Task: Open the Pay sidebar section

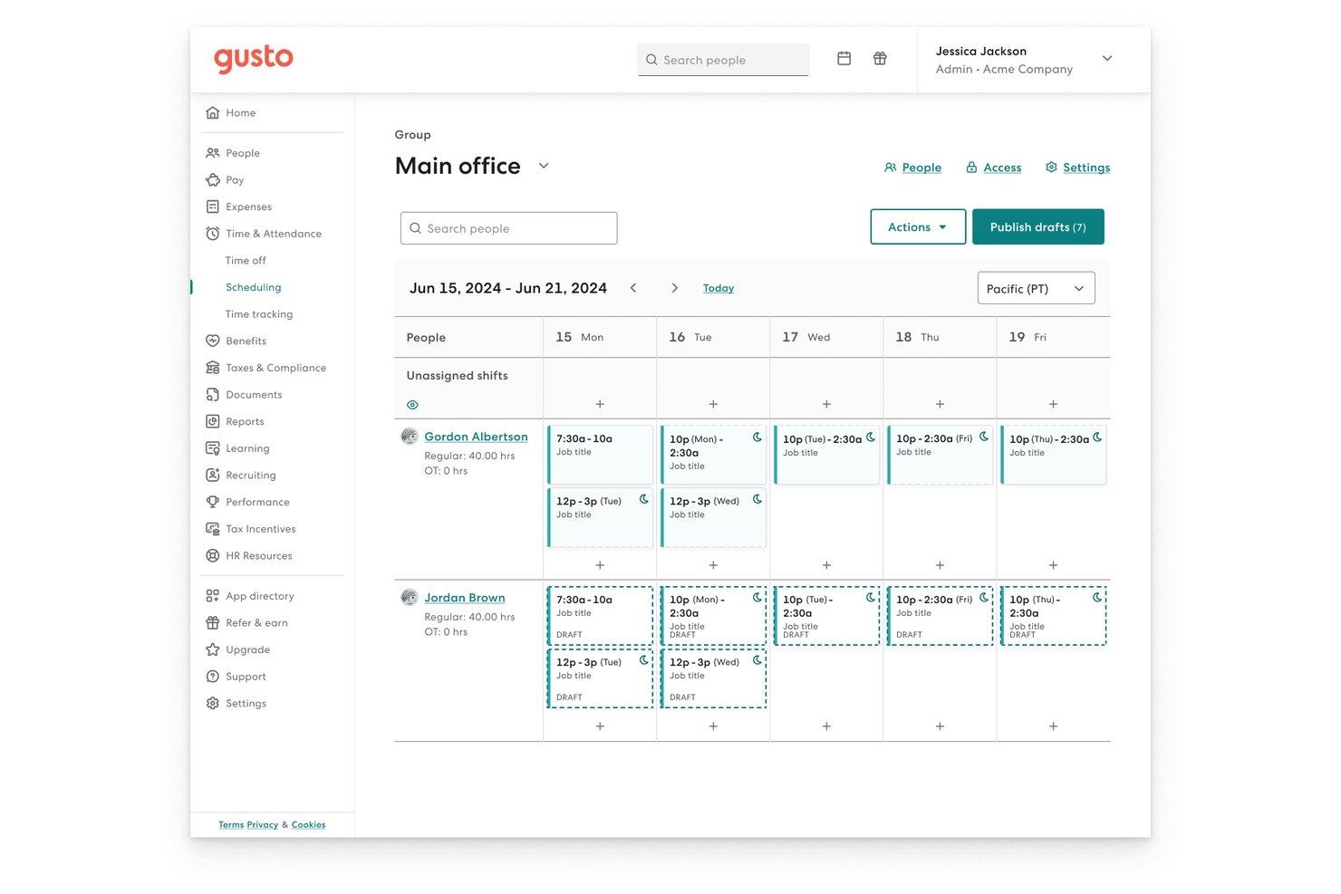Action: click(x=225, y=180)
